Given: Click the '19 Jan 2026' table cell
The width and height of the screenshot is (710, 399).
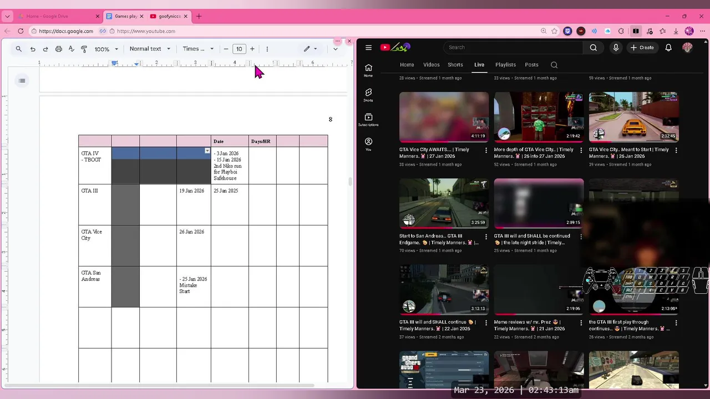Looking at the screenshot, I should (x=194, y=204).
